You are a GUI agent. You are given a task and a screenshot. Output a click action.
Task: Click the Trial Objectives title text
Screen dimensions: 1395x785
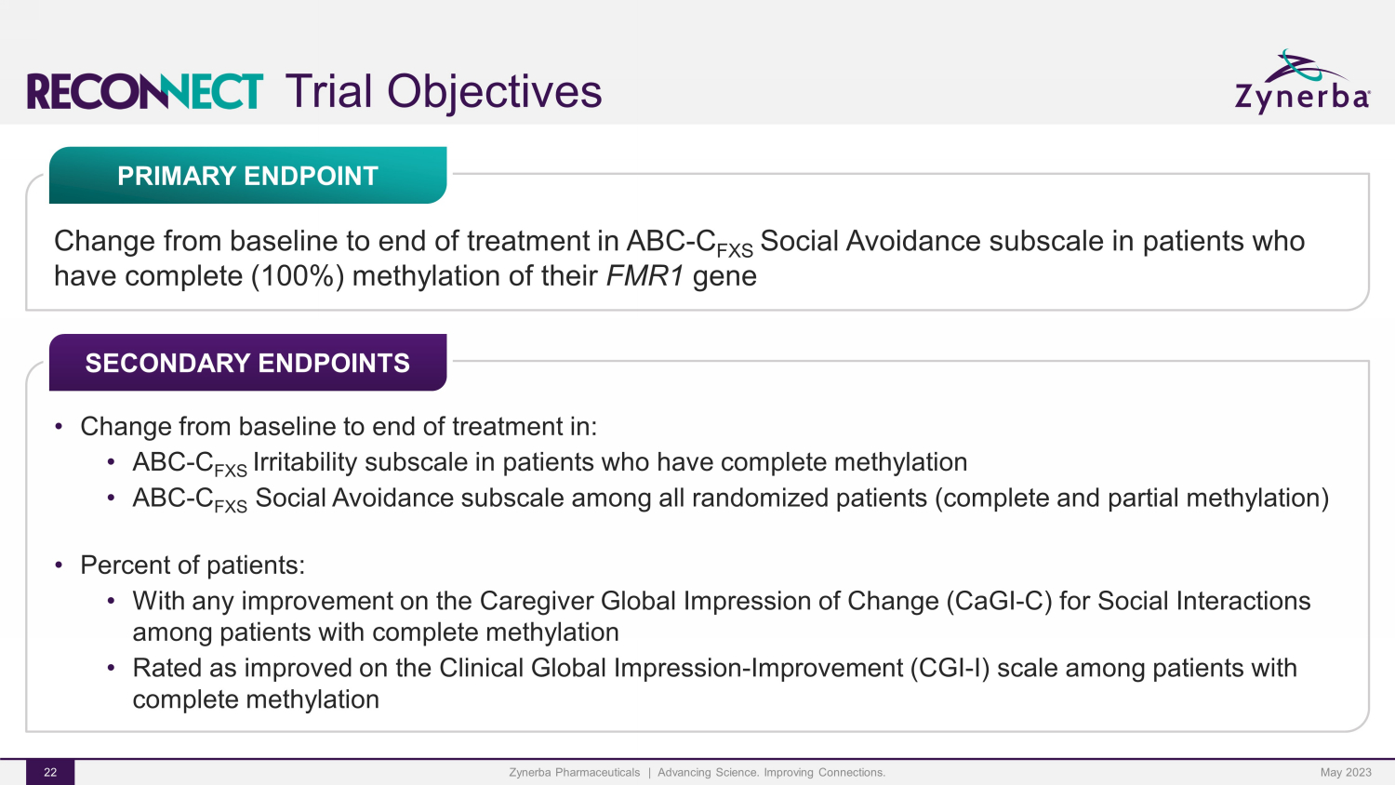click(x=444, y=91)
